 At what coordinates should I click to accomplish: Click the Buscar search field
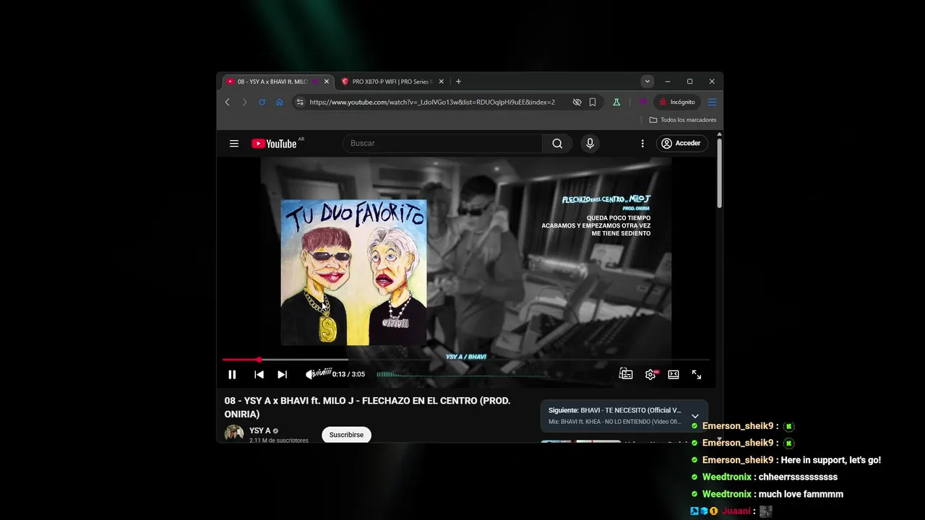442,143
